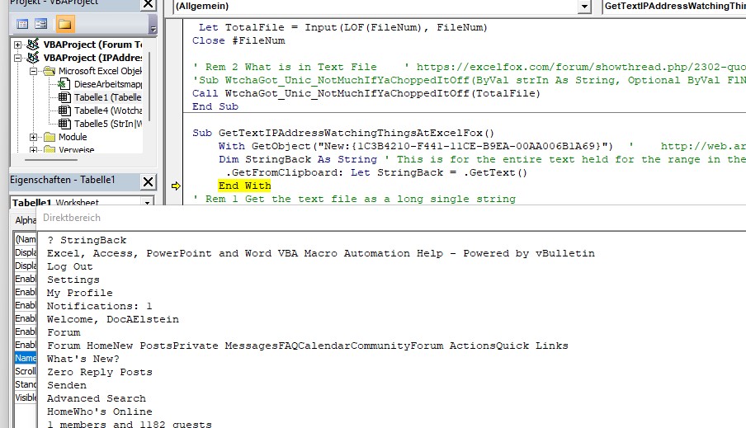Click VBAProject (Forum T… project icon
This screenshot has height=428, width=746.
pyautogui.click(x=33, y=45)
